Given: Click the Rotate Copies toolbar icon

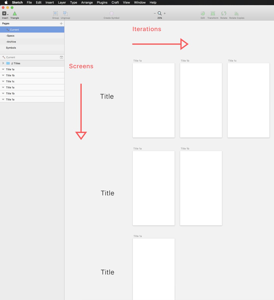Looking at the screenshot, I should [236, 13].
